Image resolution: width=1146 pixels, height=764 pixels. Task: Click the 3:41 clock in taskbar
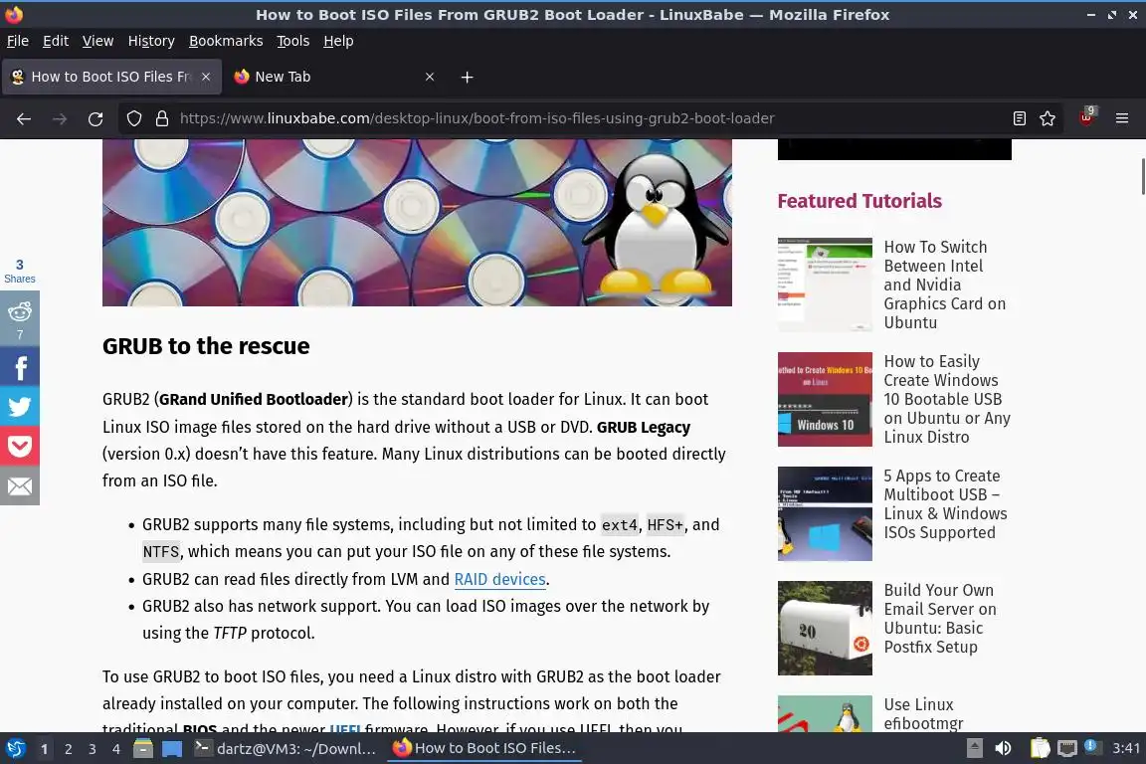[x=1126, y=749]
